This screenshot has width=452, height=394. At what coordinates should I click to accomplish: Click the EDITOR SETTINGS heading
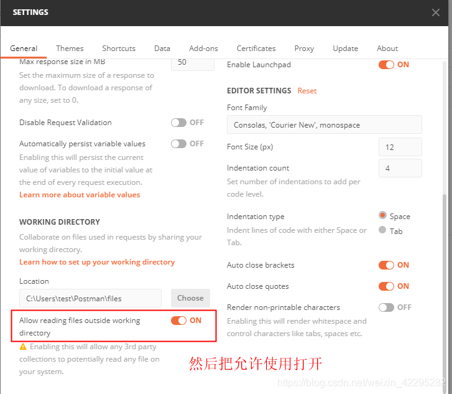[x=259, y=91]
